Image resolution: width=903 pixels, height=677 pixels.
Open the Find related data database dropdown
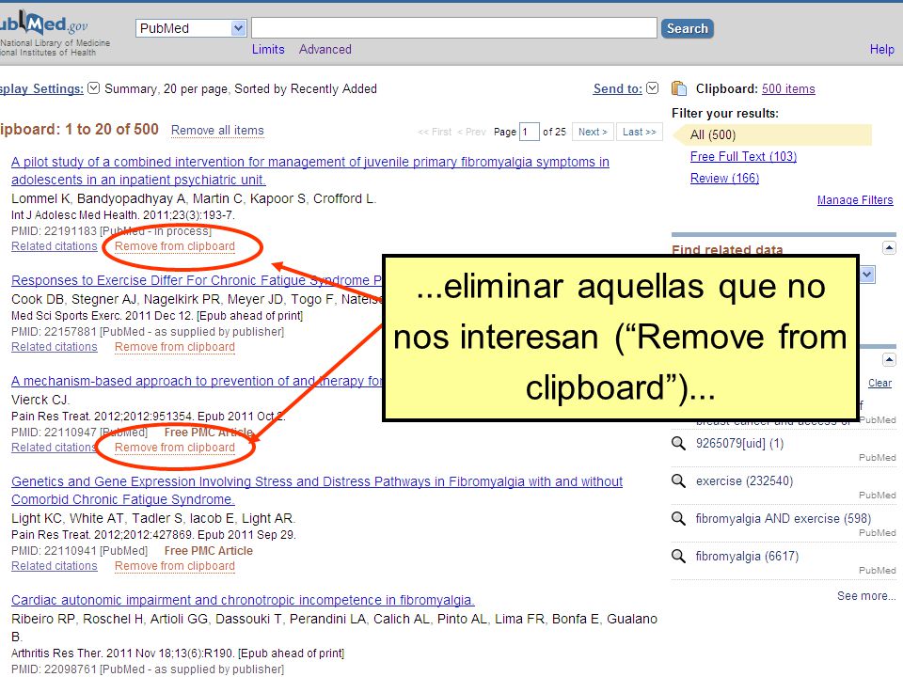867,275
